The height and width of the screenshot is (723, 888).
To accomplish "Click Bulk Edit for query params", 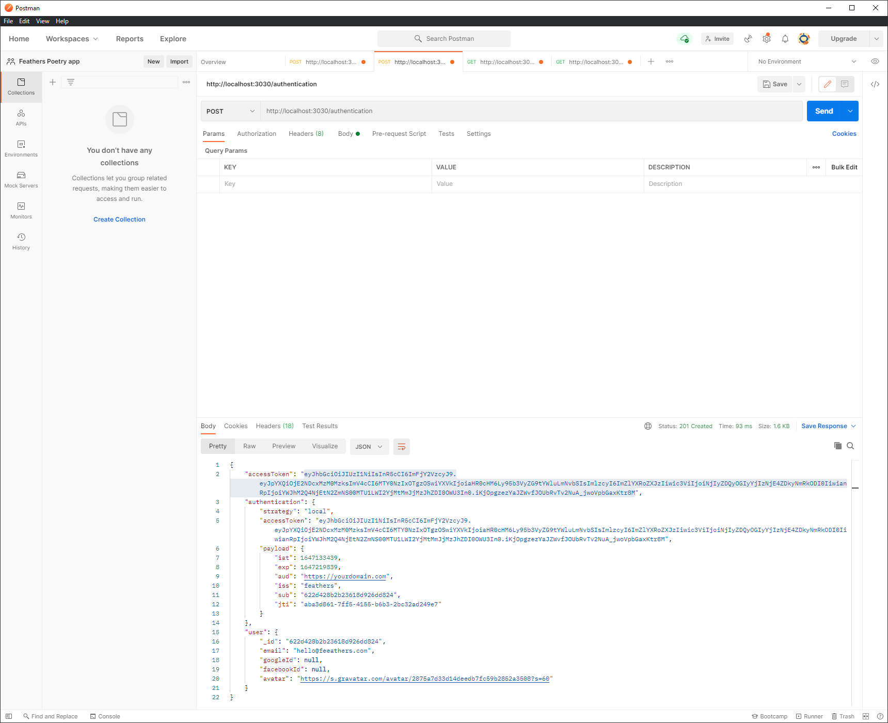I will pos(844,167).
